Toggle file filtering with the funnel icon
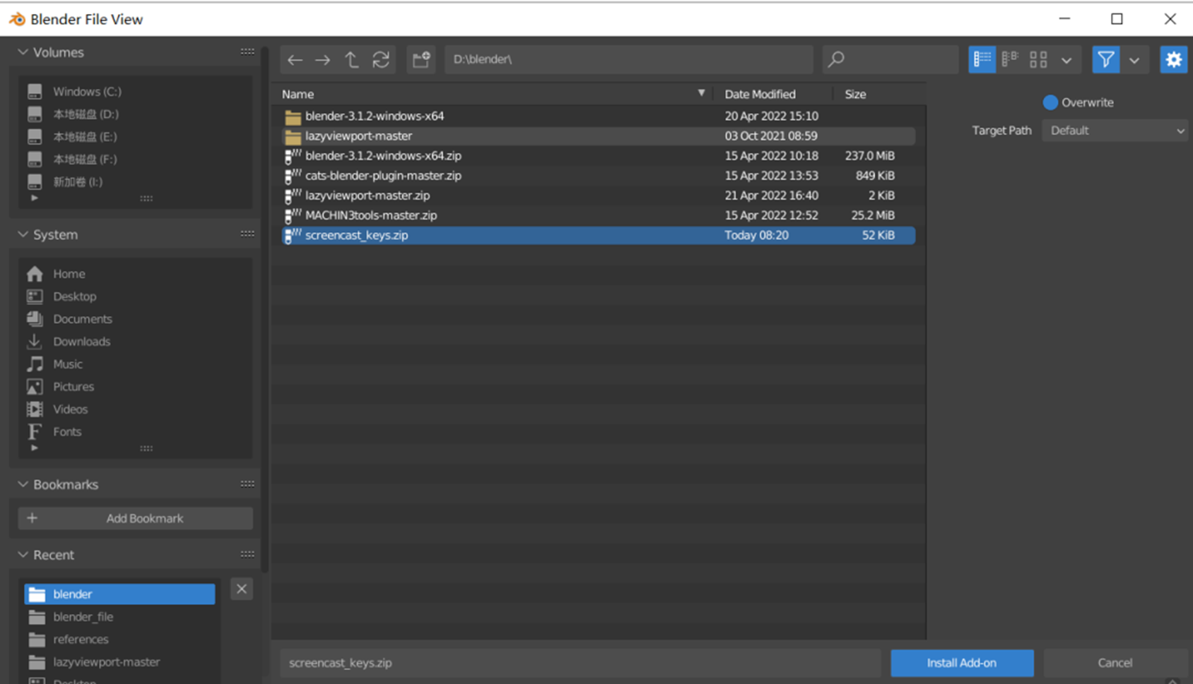The height and width of the screenshot is (684, 1193). point(1106,59)
